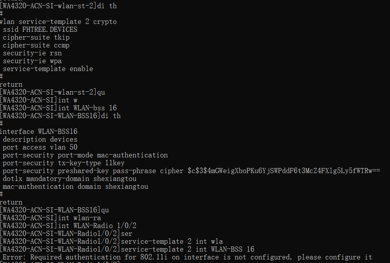Click the 'cipher-suite tkip' line
The height and width of the screenshot is (263, 390).
pyautogui.click(x=36, y=37)
